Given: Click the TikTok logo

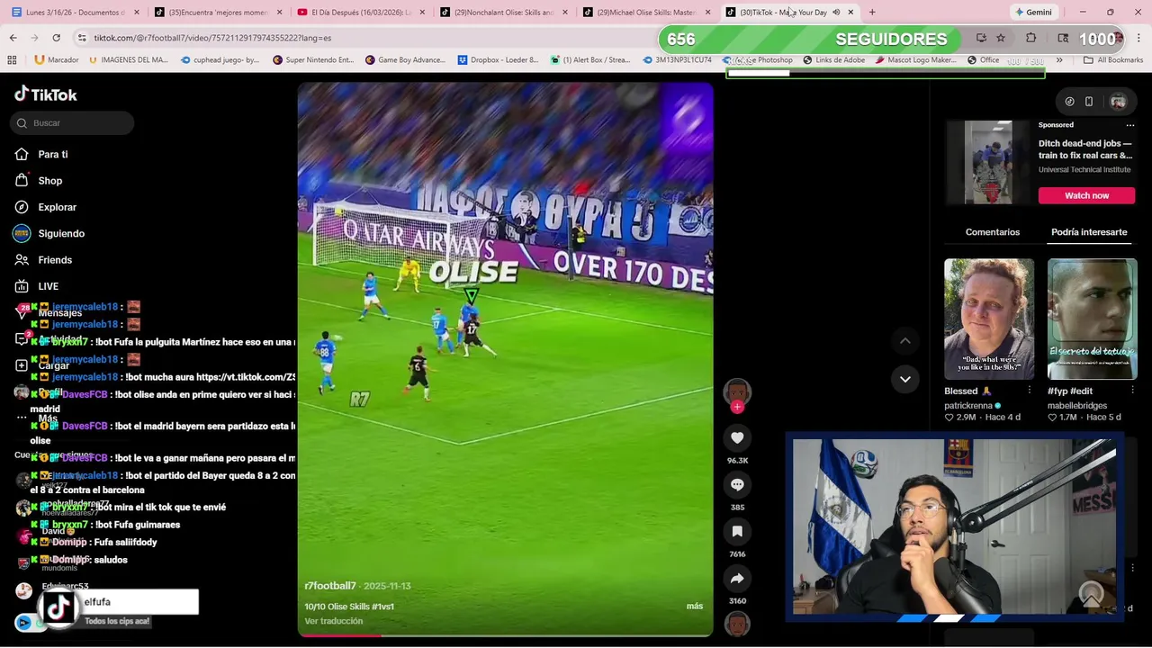Looking at the screenshot, I should [x=45, y=94].
